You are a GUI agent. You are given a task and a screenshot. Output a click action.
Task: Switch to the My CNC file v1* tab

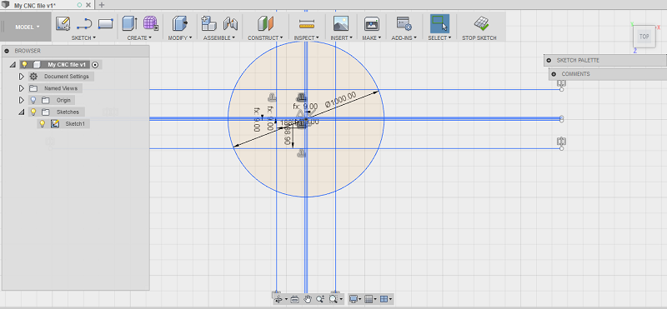click(x=34, y=6)
